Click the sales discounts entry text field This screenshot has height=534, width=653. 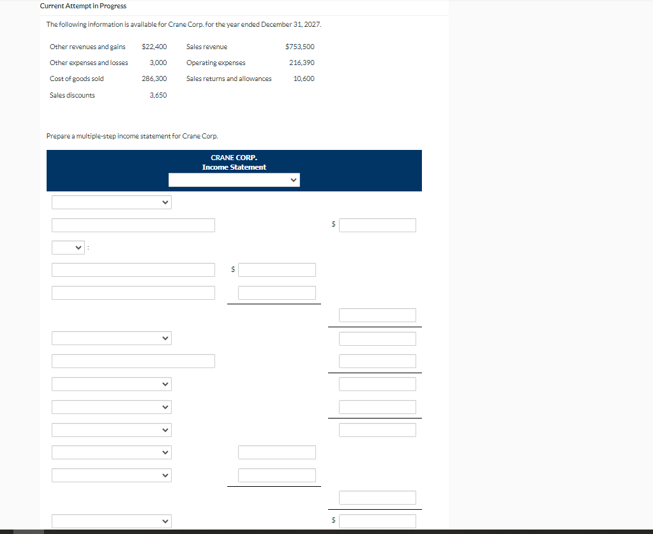click(x=133, y=292)
